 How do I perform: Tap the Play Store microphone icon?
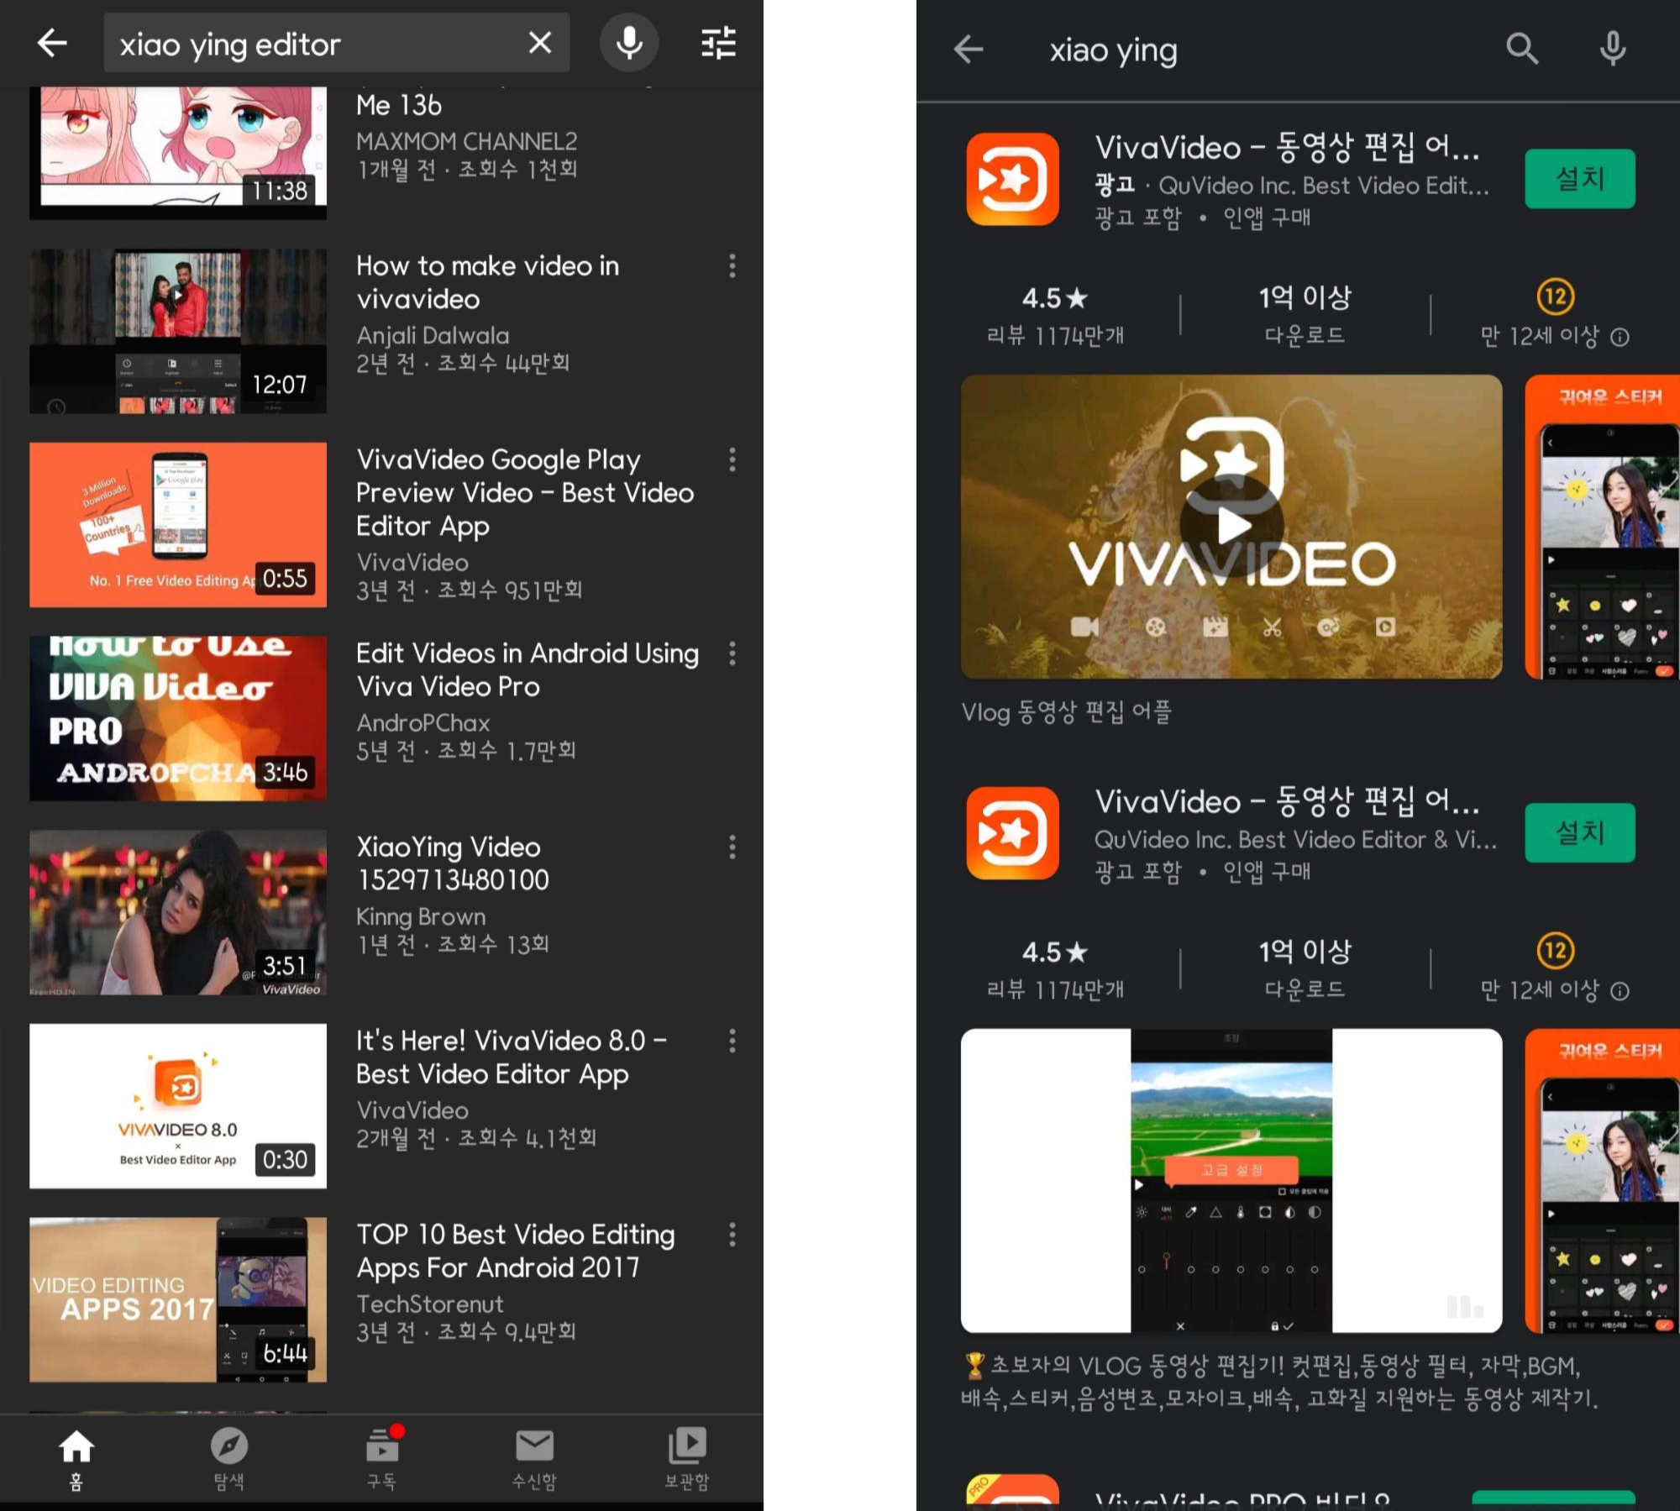coord(1612,50)
